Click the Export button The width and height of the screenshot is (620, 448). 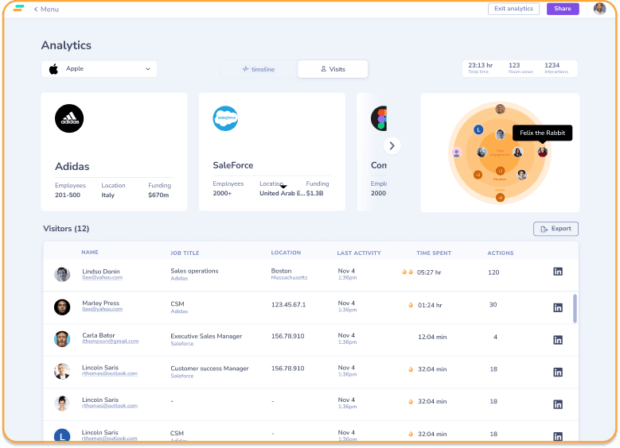(x=556, y=229)
